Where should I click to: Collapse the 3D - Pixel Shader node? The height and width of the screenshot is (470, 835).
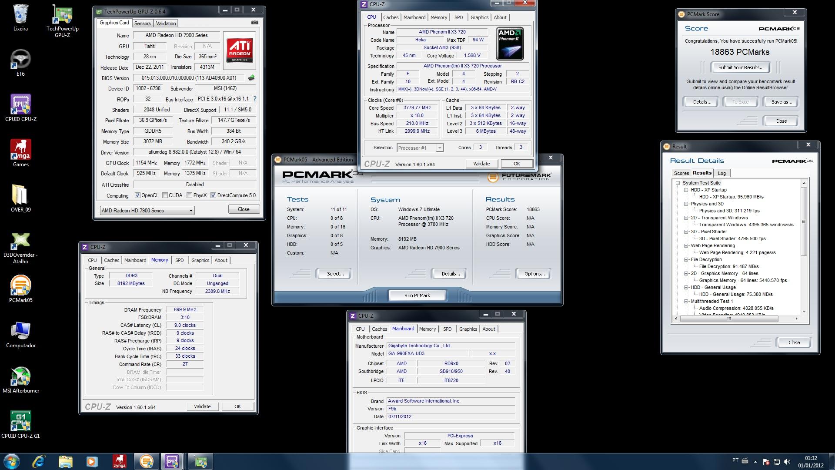point(686,232)
